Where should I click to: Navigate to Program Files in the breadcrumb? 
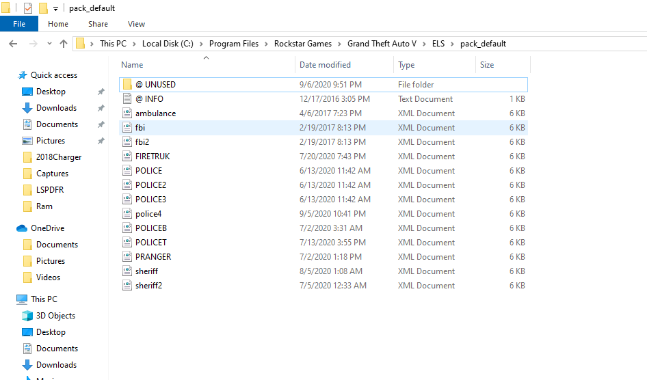click(x=233, y=44)
